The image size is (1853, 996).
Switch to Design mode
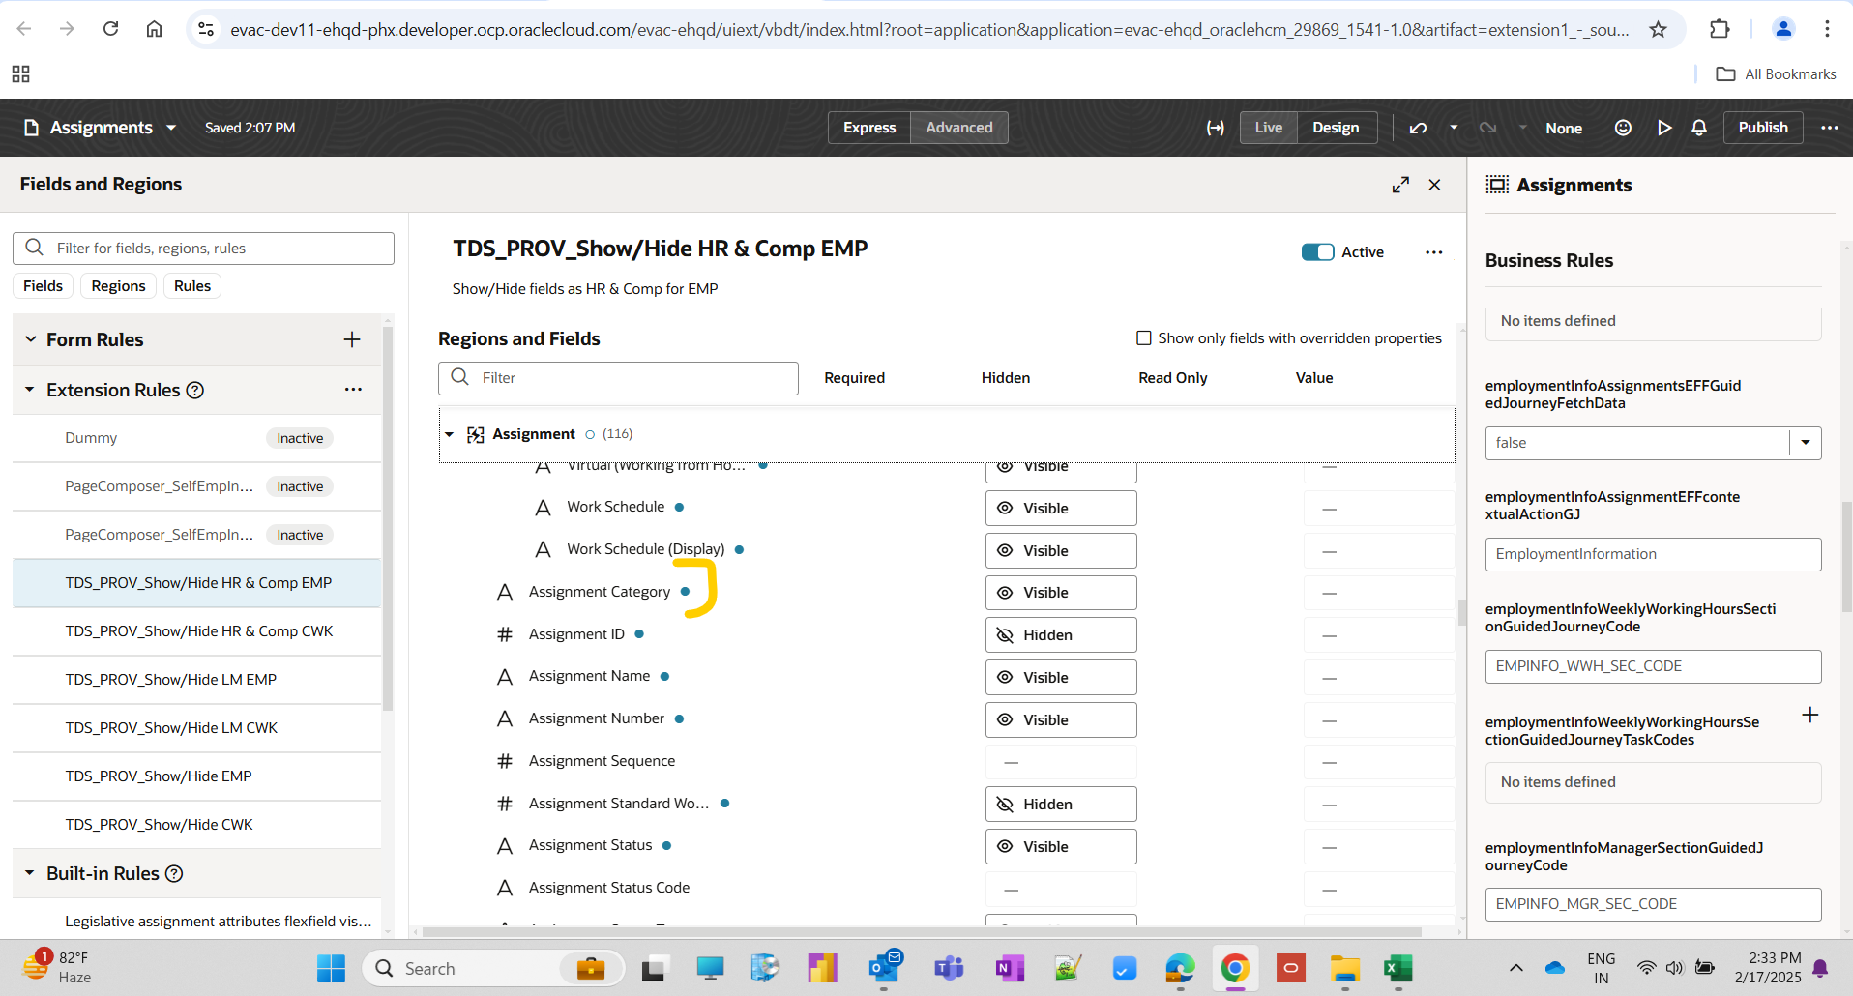1336,128
